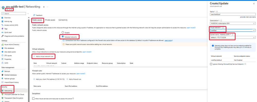The height and width of the screenshot is (102, 257).
Task: Open DTU quota page
Action: click(8, 56)
